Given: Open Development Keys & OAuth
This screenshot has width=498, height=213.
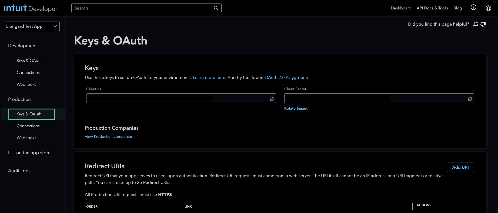Looking at the screenshot, I should 29,61.
